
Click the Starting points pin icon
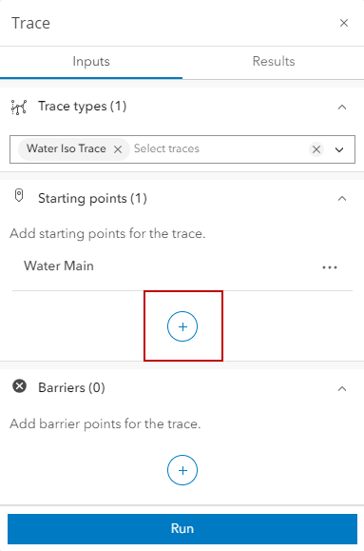pos(19,196)
